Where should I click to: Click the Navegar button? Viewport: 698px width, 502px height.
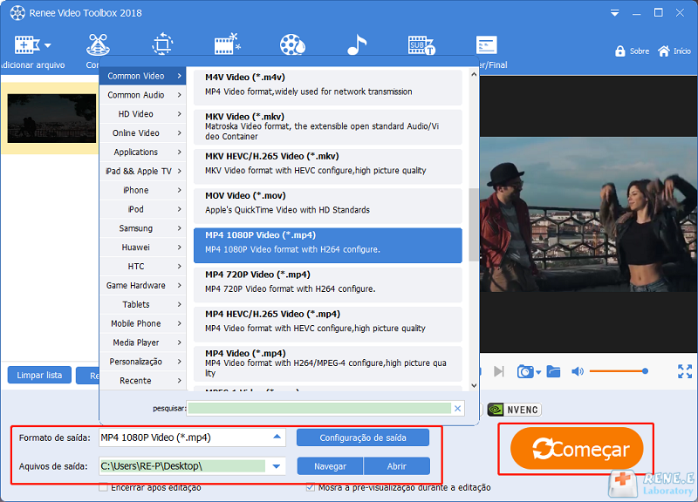pos(330,466)
